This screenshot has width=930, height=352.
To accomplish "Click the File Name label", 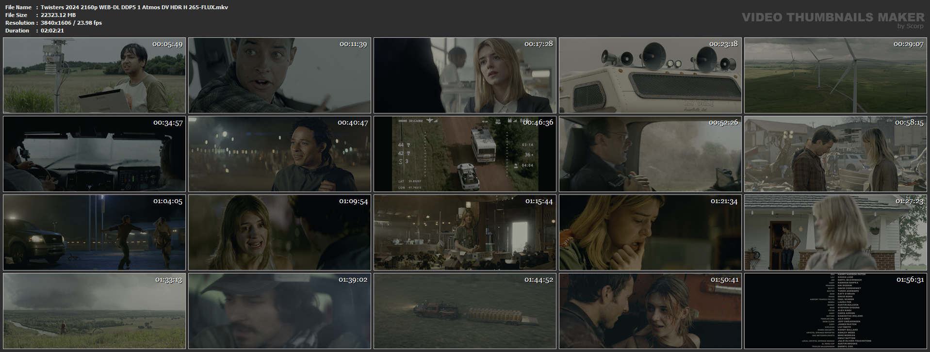I will click(x=18, y=7).
